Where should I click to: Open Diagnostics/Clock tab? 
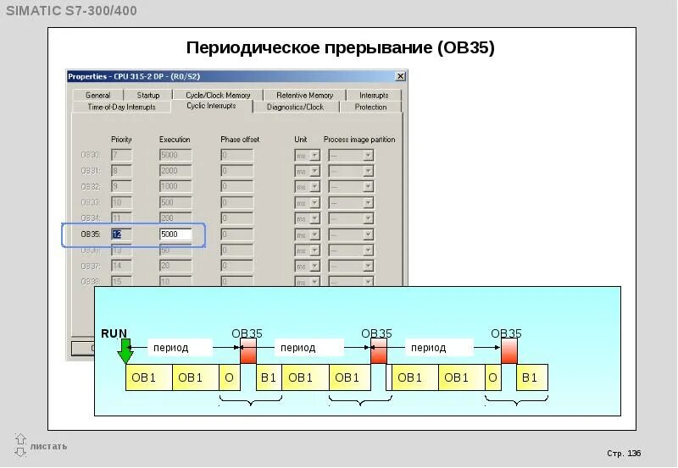coord(295,107)
